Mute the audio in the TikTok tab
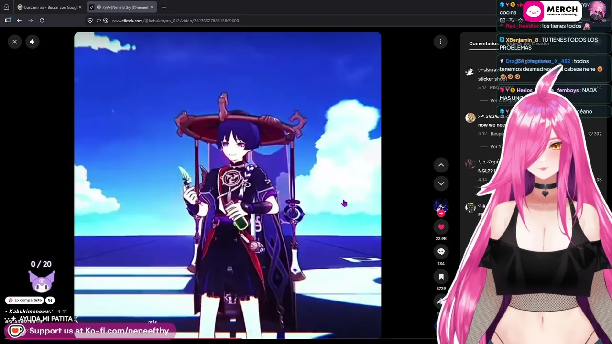Viewport: 612px width, 344px height. [x=98, y=7]
